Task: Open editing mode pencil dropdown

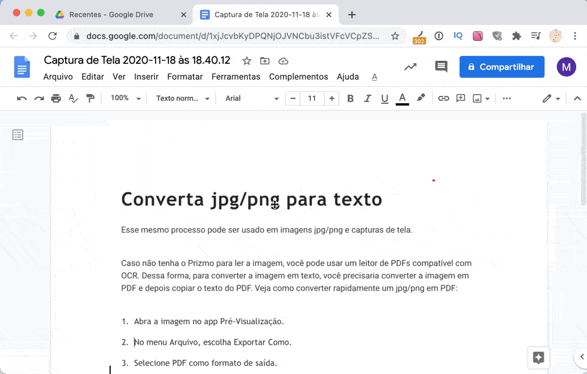Action: point(551,98)
